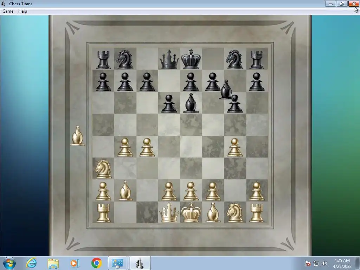
Task: Open the Windows Start menu
Action: pyautogui.click(x=9, y=263)
